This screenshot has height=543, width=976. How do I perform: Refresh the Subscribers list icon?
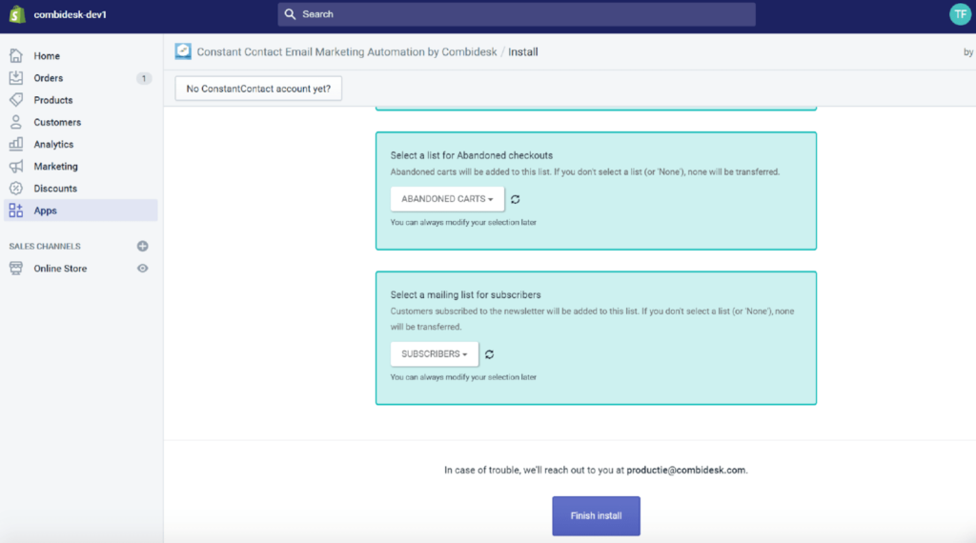click(489, 354)
